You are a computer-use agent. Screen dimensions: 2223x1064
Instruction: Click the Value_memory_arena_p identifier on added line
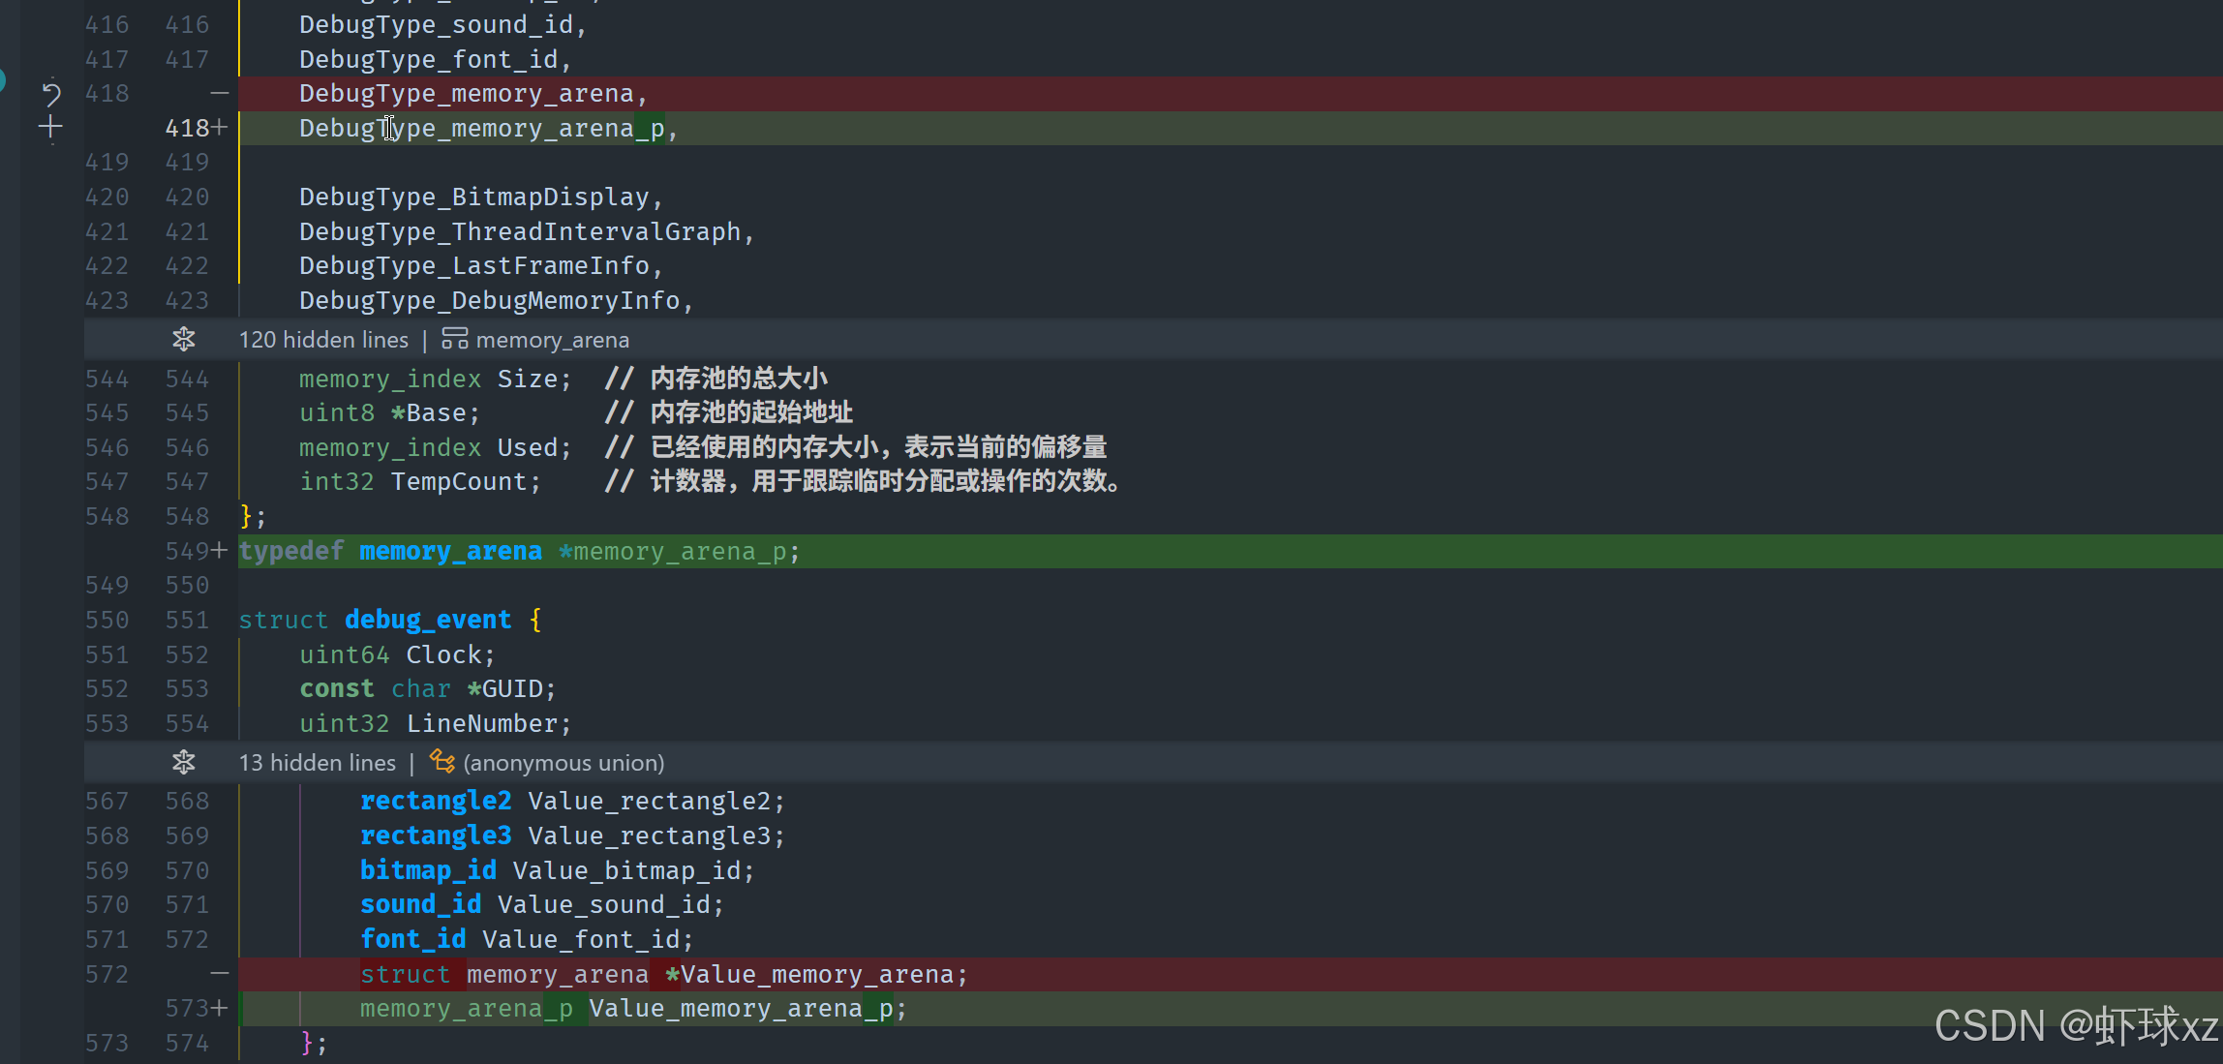(740, 1009)
